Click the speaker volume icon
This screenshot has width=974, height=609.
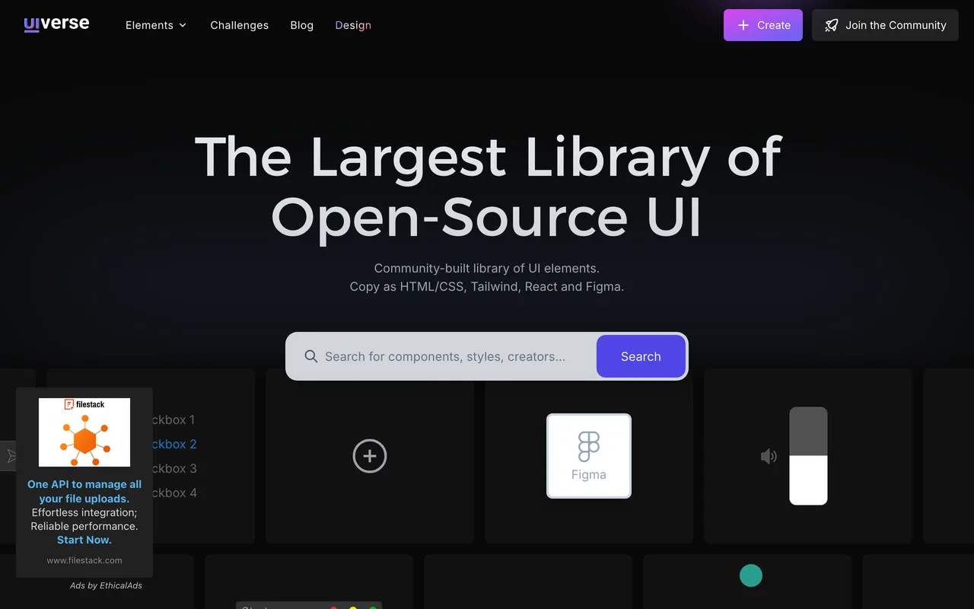(769, 456)
